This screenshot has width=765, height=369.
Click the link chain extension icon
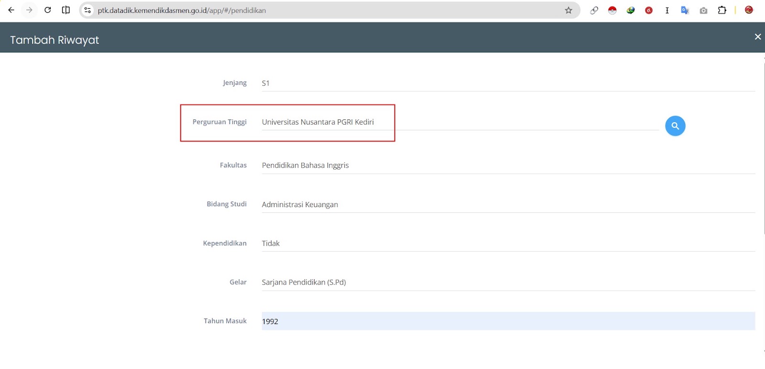(594, 10)
